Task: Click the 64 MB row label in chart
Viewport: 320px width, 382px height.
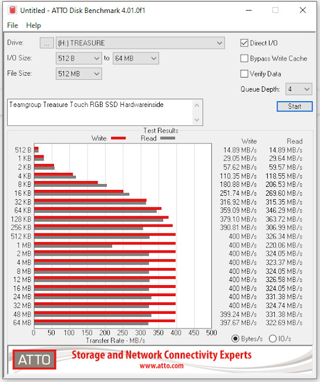Action: click(x=22, y=323)
